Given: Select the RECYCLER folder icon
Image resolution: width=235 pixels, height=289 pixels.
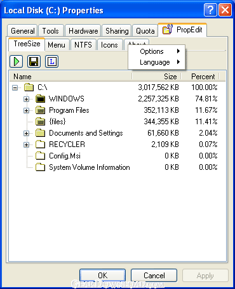Looking at the screenshot, I should (x=40, y=144).
